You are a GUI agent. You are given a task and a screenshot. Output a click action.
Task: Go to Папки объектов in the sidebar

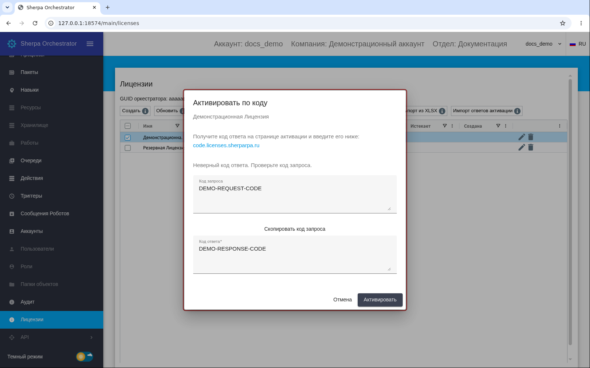click(52, 284)
